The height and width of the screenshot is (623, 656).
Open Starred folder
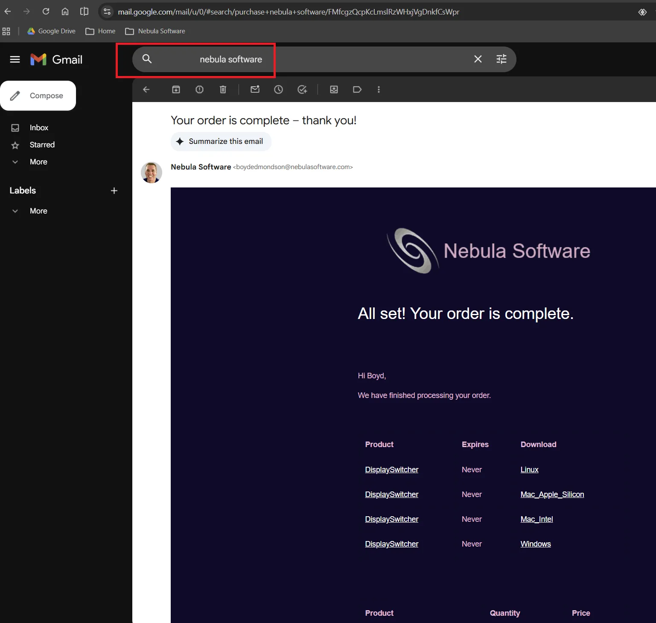42,145
